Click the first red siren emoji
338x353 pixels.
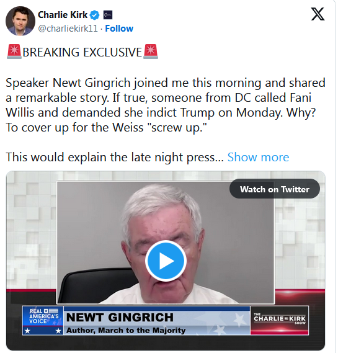14,51
